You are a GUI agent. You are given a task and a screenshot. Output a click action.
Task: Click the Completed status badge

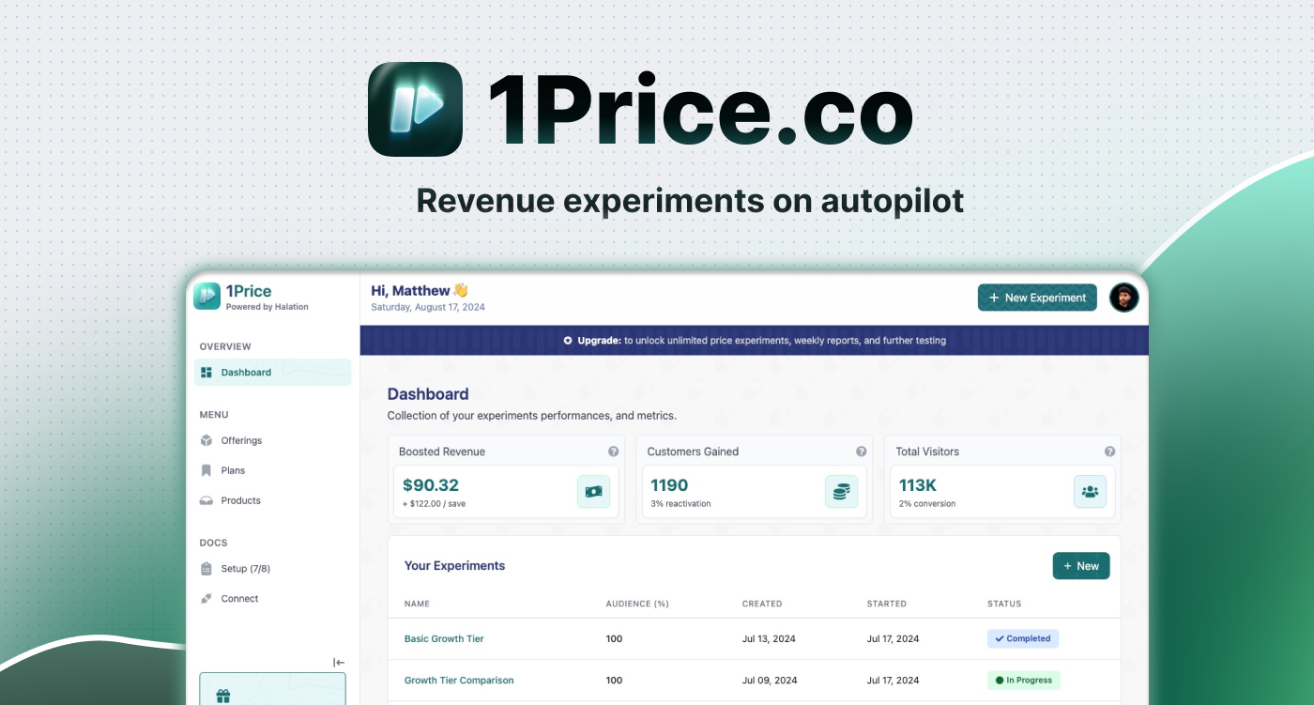point(1023,638)
